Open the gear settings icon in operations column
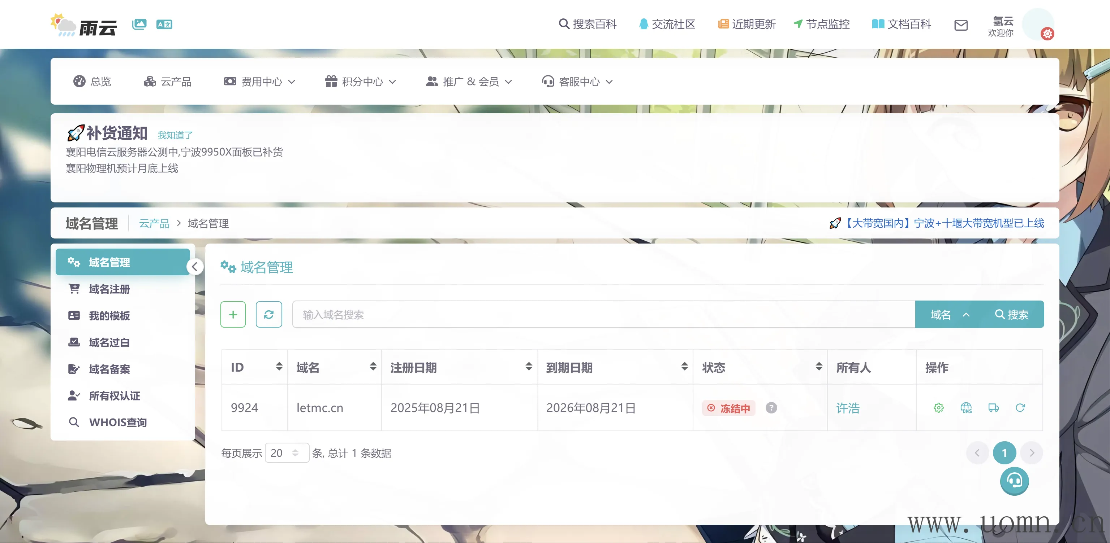This screenshot has width=1110, height=543. 938,407
